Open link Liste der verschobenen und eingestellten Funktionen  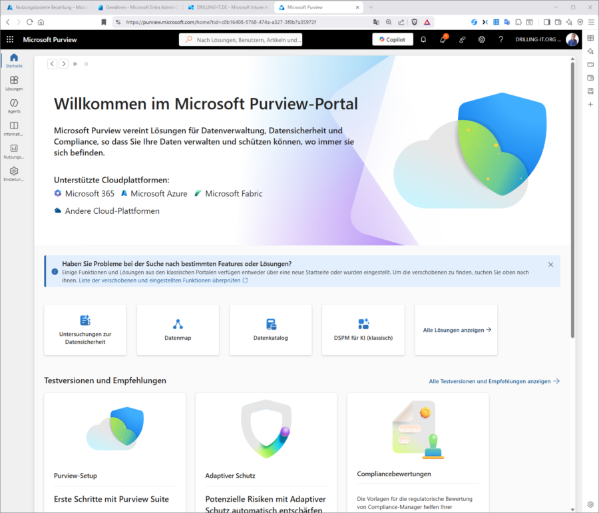pyautogui.click(x=163, y=280)
